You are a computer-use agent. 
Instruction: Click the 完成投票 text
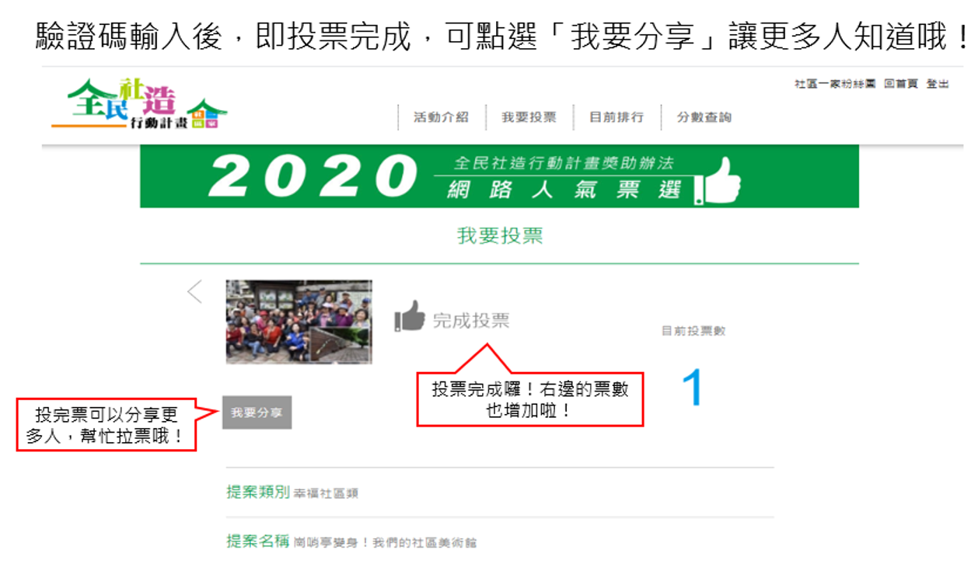click(x=471, y=320)
